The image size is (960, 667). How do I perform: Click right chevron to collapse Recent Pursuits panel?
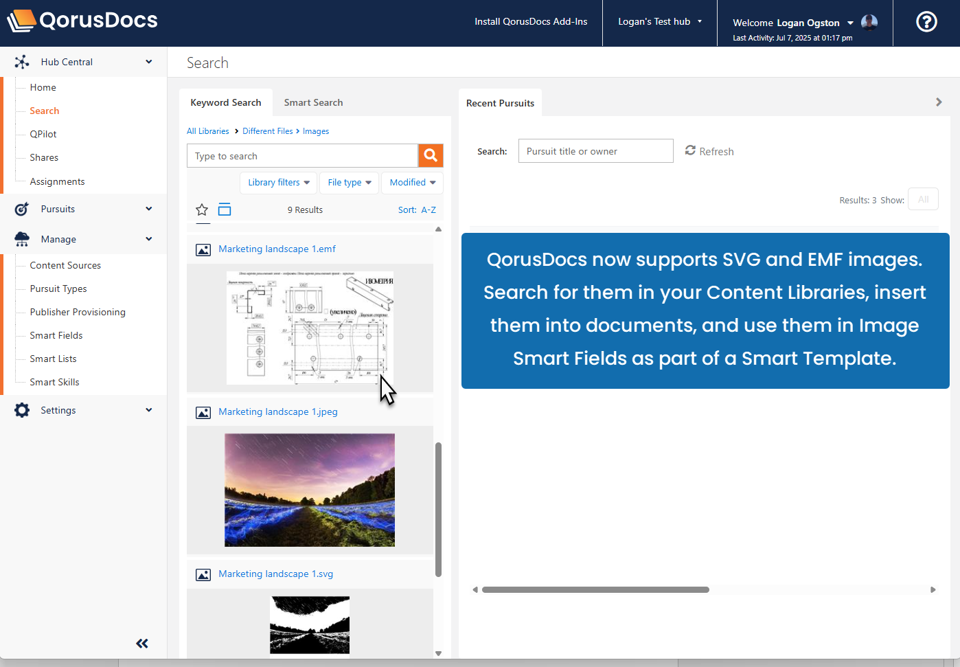click(939, 102)
